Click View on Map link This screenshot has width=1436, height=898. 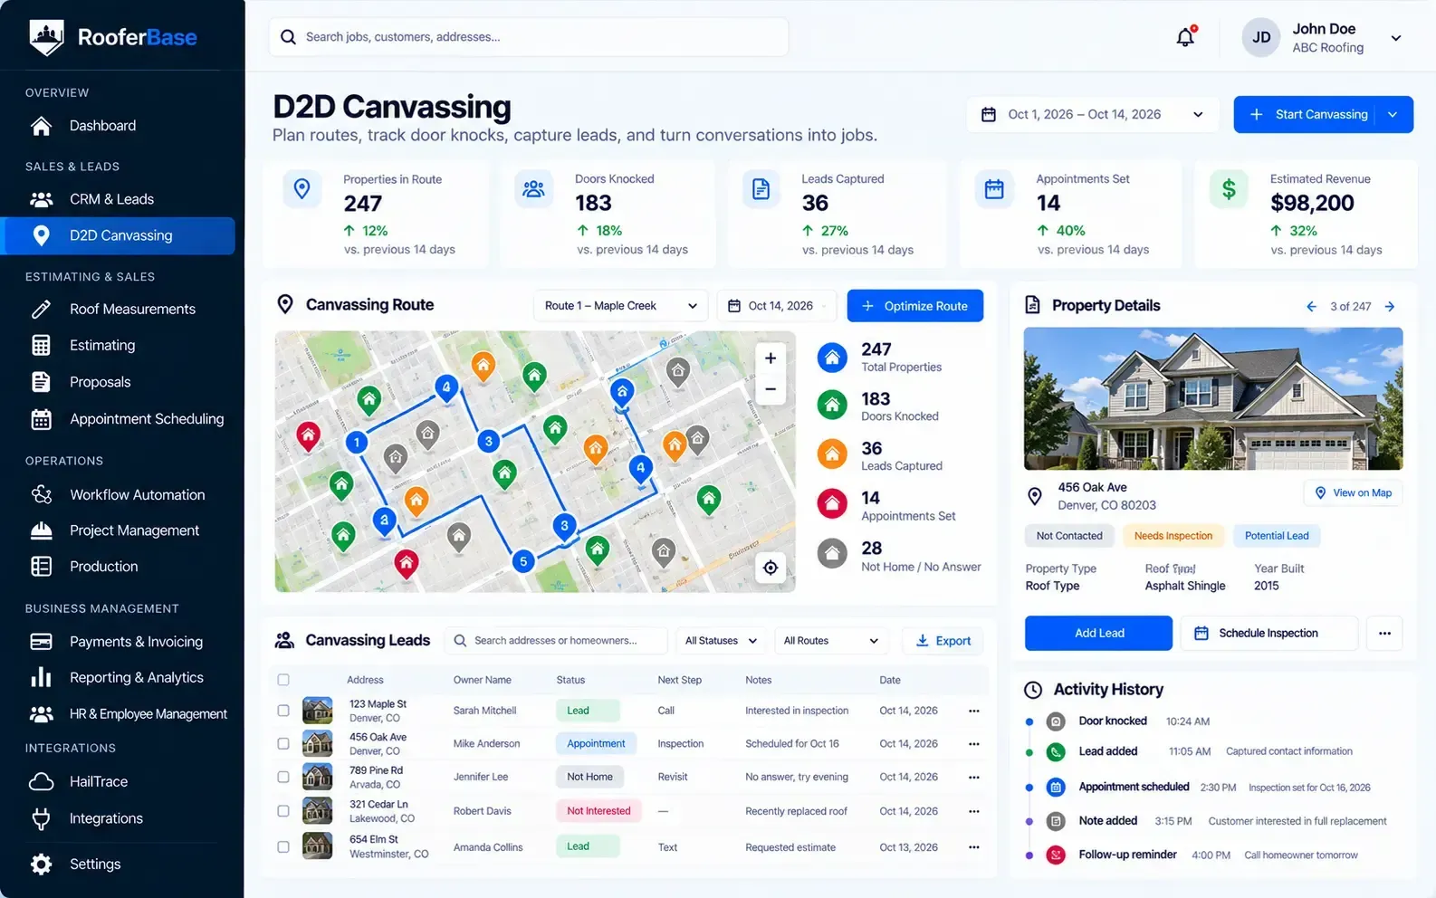tap(1353, 493)
